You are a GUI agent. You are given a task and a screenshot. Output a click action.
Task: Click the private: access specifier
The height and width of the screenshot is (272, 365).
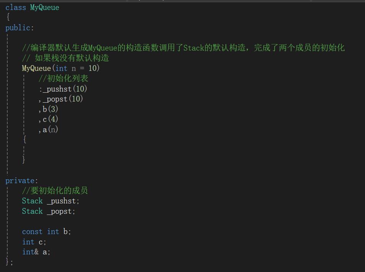click(x=22, y=181)
